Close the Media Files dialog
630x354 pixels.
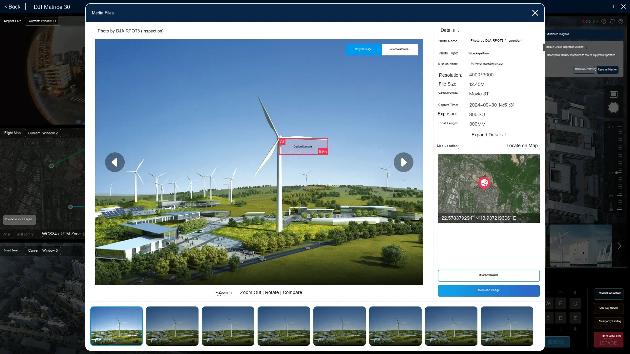point(535,13)
